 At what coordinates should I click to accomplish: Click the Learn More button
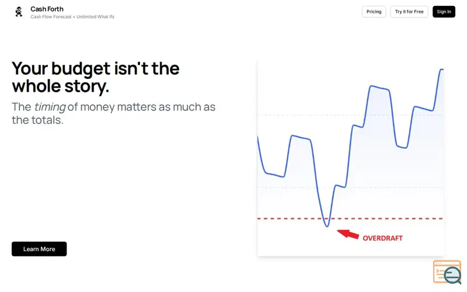[39, 249]
